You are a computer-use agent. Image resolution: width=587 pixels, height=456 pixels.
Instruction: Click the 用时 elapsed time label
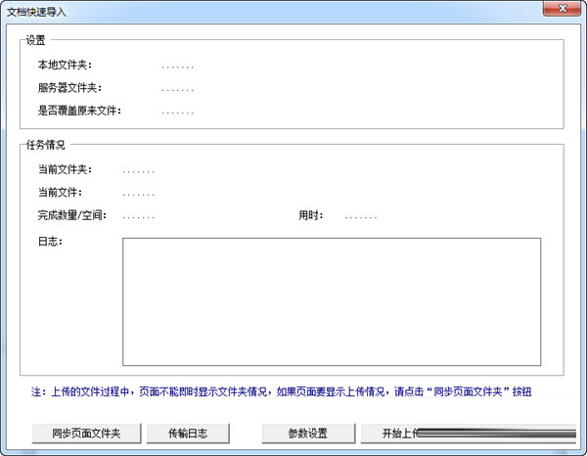311,214
